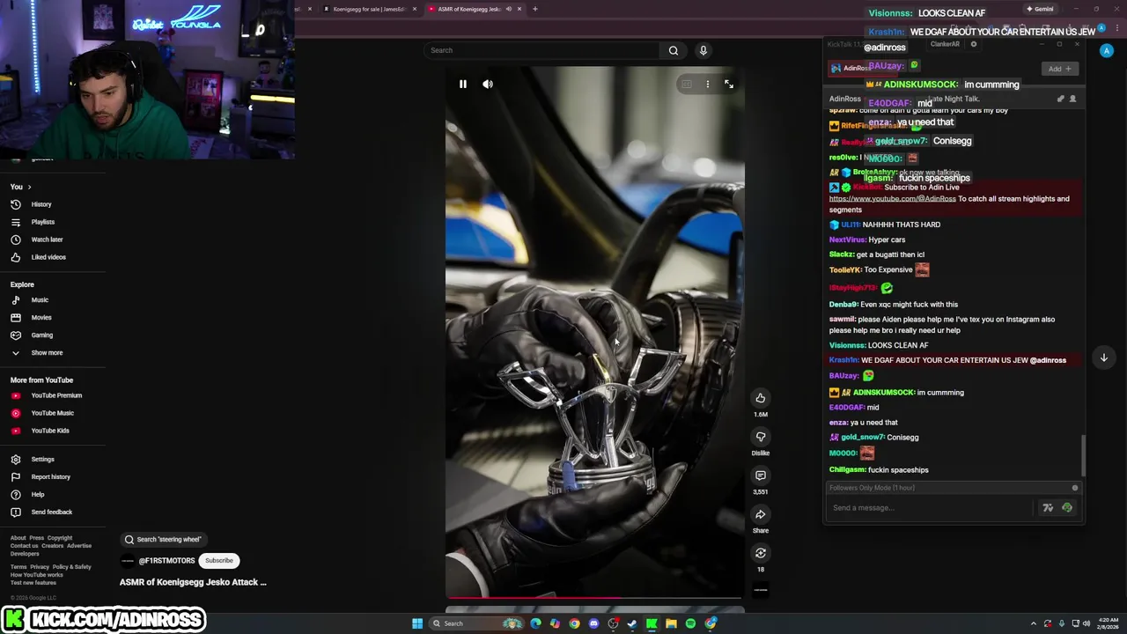Subscribe to @F1RSTMOTORS channel
Viewport: 1127px width, 634px height.
tap(219, 560)
